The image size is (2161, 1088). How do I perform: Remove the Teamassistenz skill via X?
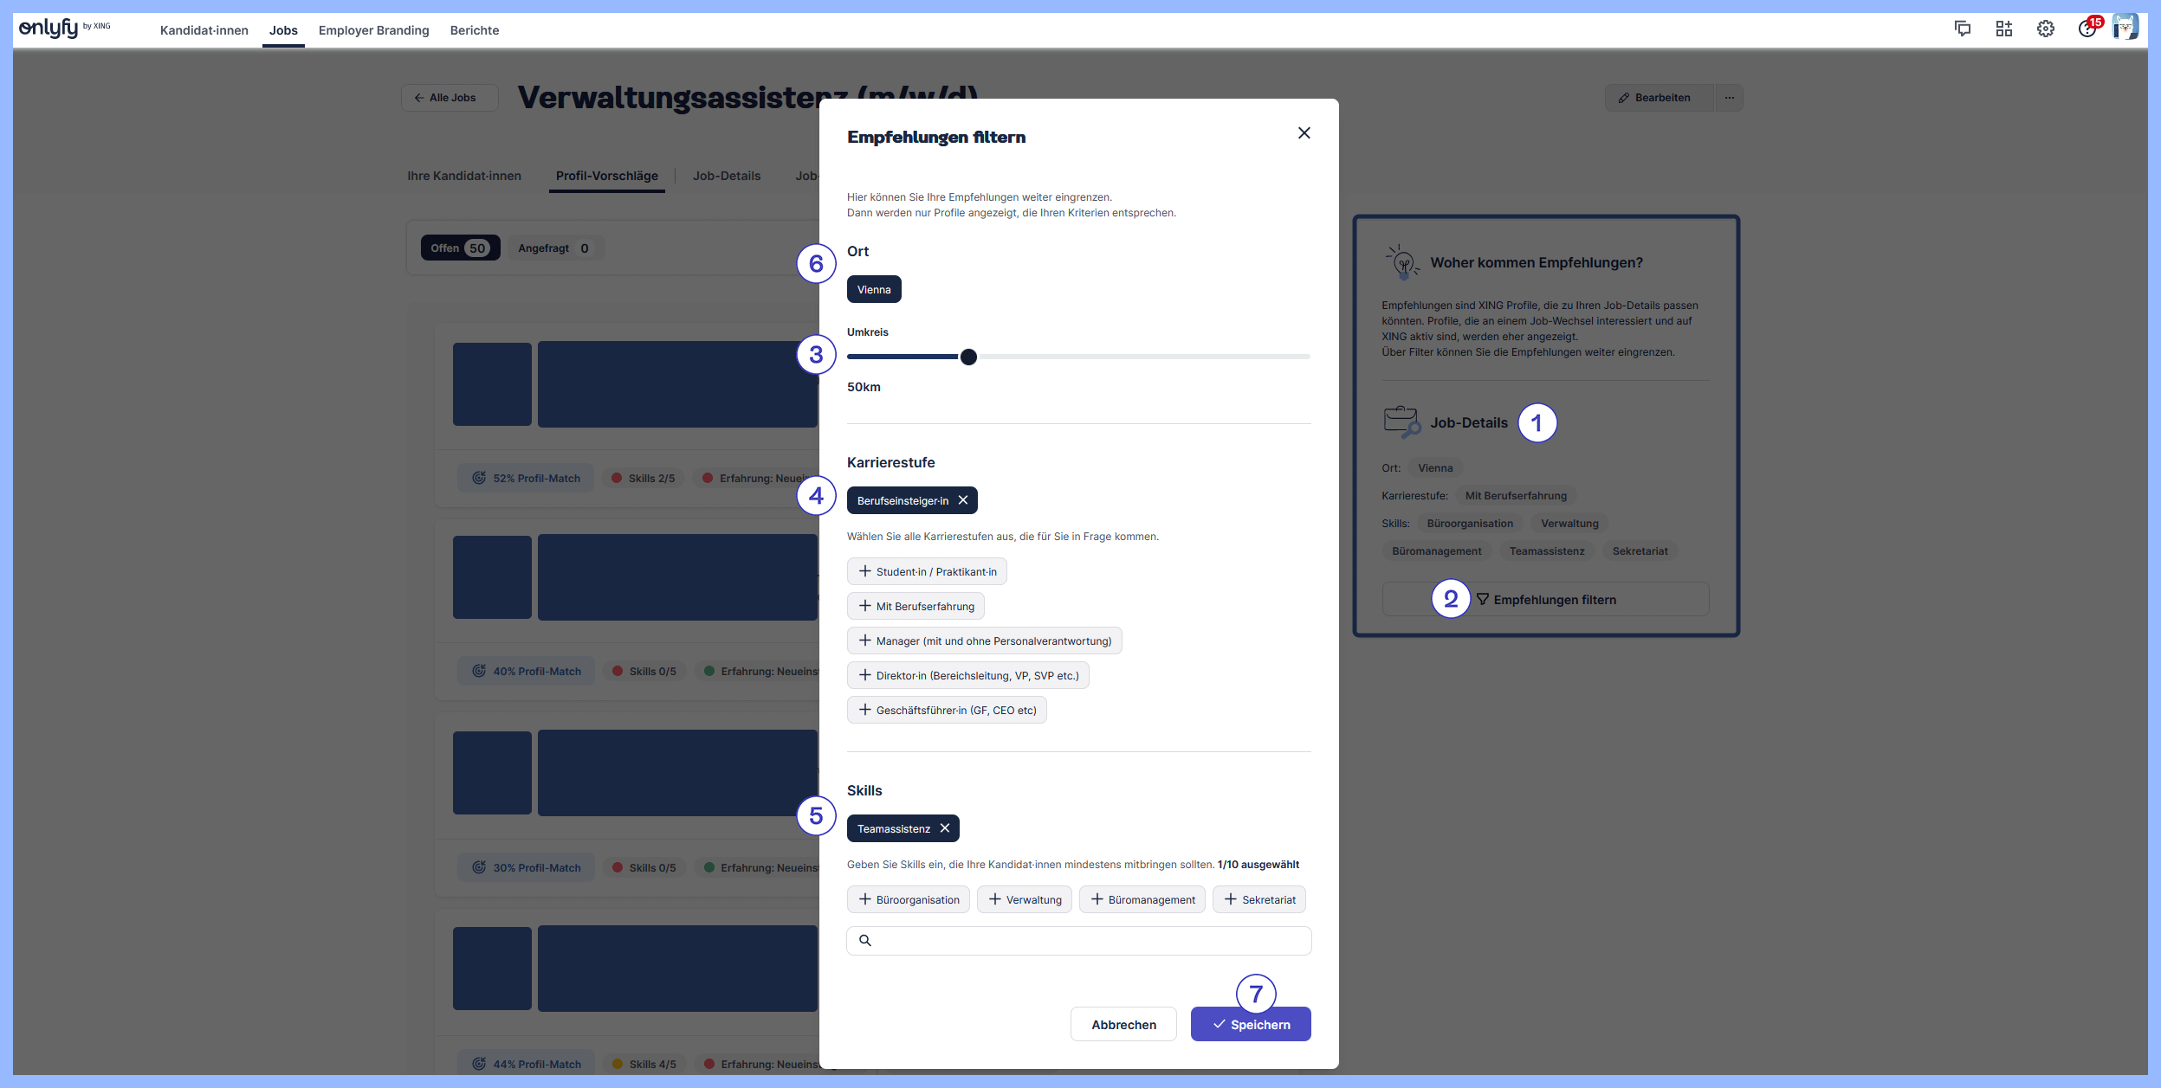[945, 828]
